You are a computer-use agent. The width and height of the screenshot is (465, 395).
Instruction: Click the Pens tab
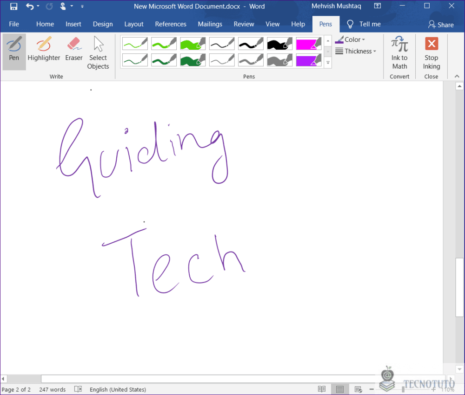pyautogui.click(x=325, y=24)
